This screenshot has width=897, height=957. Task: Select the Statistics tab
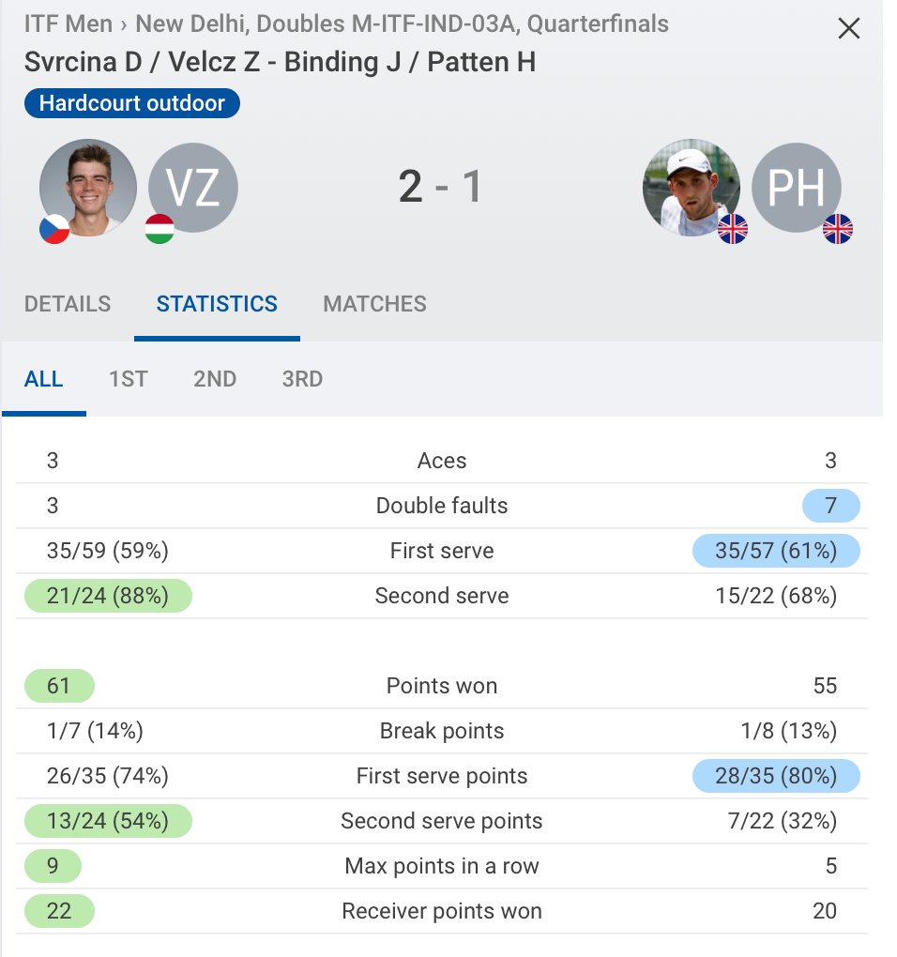pos(217,304)
